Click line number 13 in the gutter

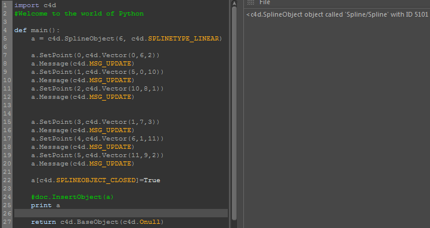click(7, 105)
